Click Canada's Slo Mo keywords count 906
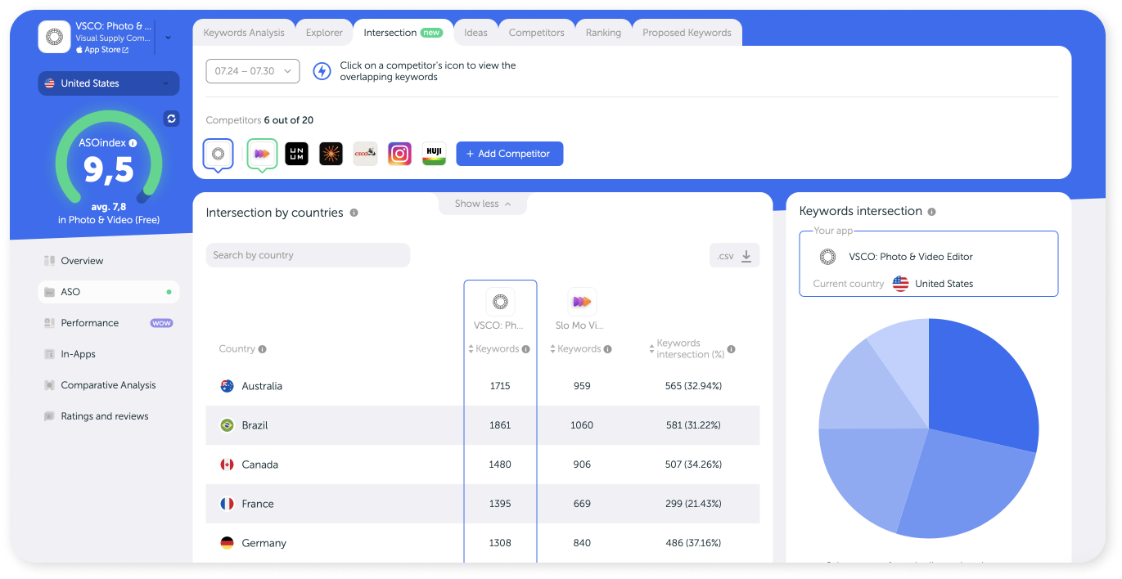Screen dimensions: 1122x579 coord(582,465)
